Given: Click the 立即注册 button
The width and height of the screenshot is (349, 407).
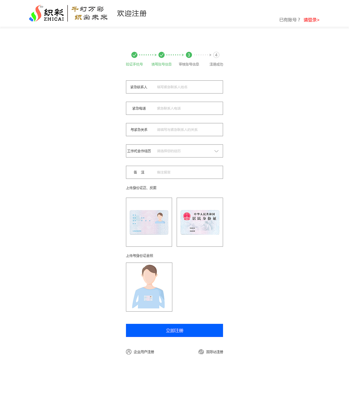Looking at the screenshot, I should (174, 330).
